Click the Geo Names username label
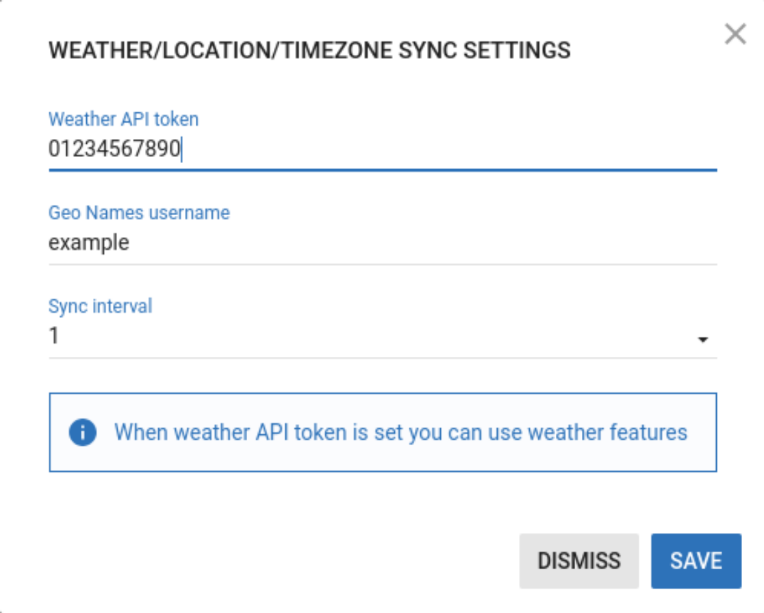The width and height of the screenshot is (764, 613). click(140, 212)
